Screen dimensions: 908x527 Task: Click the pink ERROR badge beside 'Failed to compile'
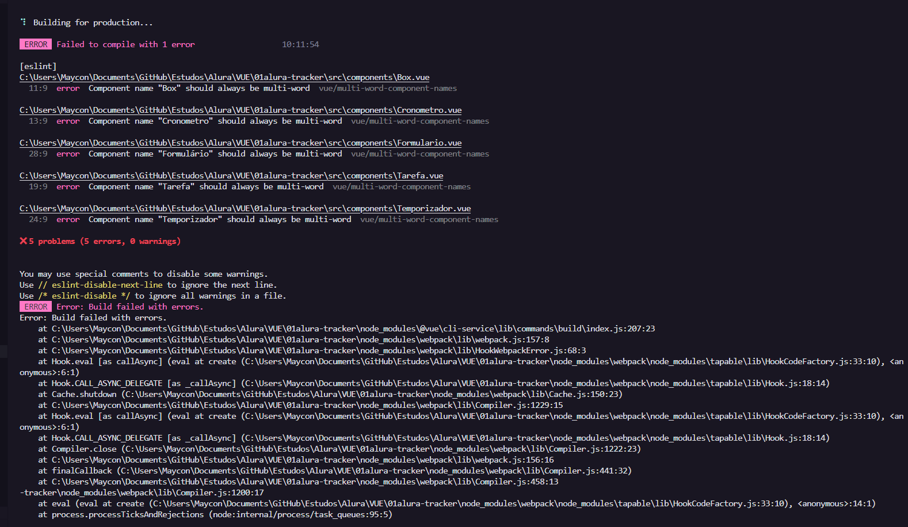point(36,44)
